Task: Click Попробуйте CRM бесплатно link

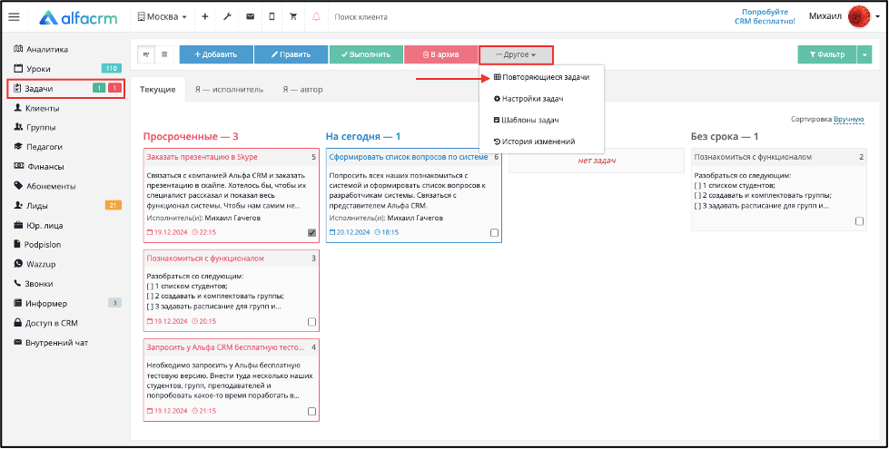Action: pyautogui.click(x=765, y=16)
